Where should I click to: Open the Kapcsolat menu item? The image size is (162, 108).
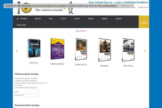[21, 25]
